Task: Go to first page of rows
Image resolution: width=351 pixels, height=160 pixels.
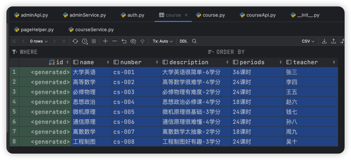Action: coord(14,41)
